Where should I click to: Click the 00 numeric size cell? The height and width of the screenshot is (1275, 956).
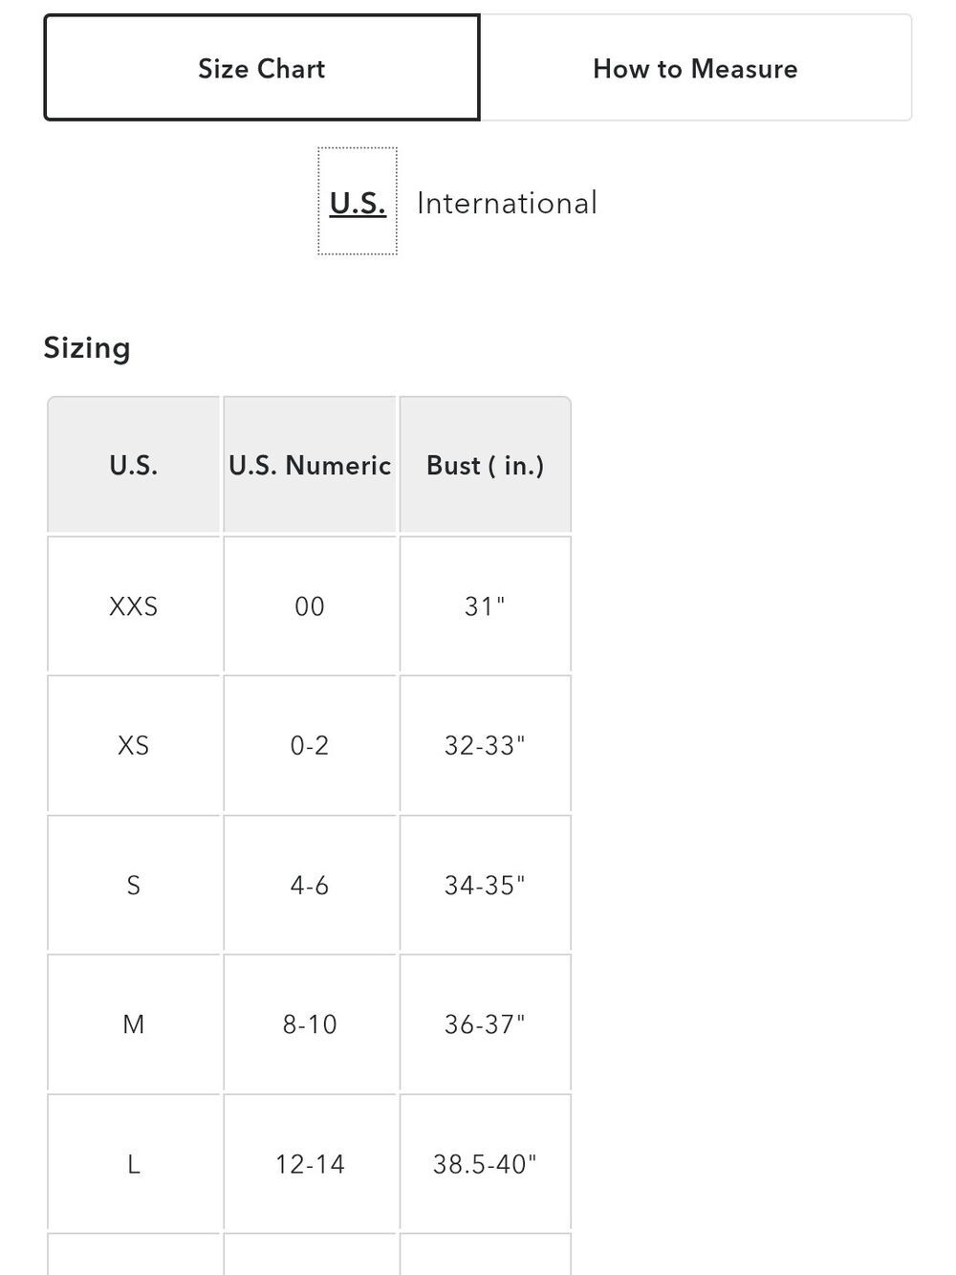(310, 605)
